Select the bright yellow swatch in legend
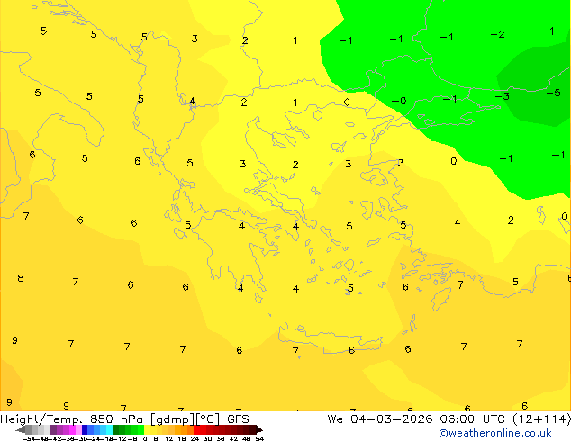Viewport: 571px width, 441px height. 147,429
